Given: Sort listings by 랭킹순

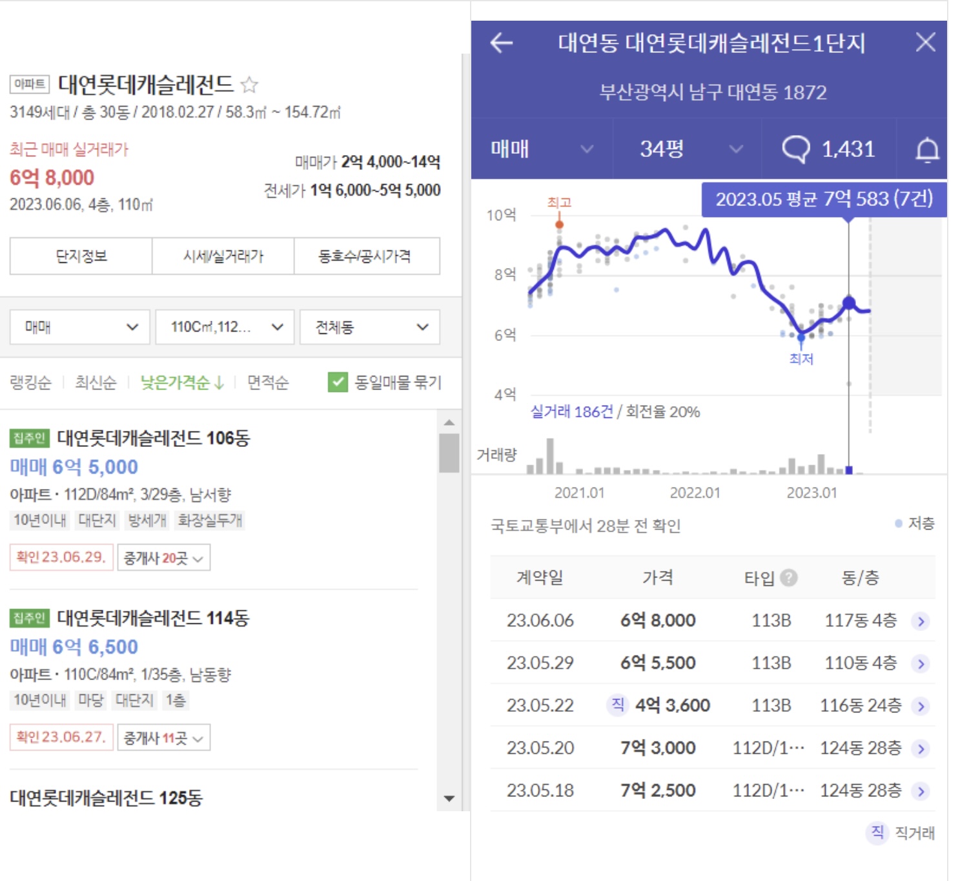Looking at the screenshot, I should pos(30,382).
